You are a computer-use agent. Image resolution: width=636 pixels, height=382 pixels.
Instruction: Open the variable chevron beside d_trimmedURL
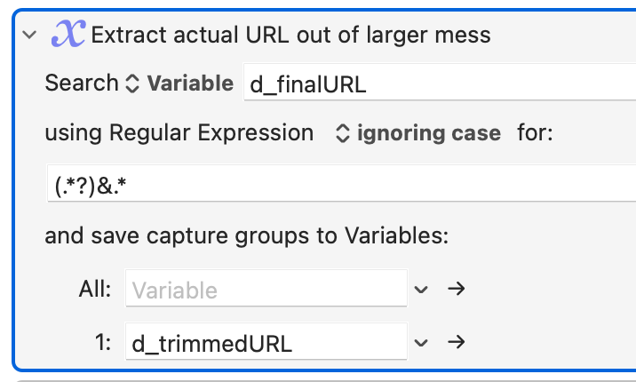[421, 343]
